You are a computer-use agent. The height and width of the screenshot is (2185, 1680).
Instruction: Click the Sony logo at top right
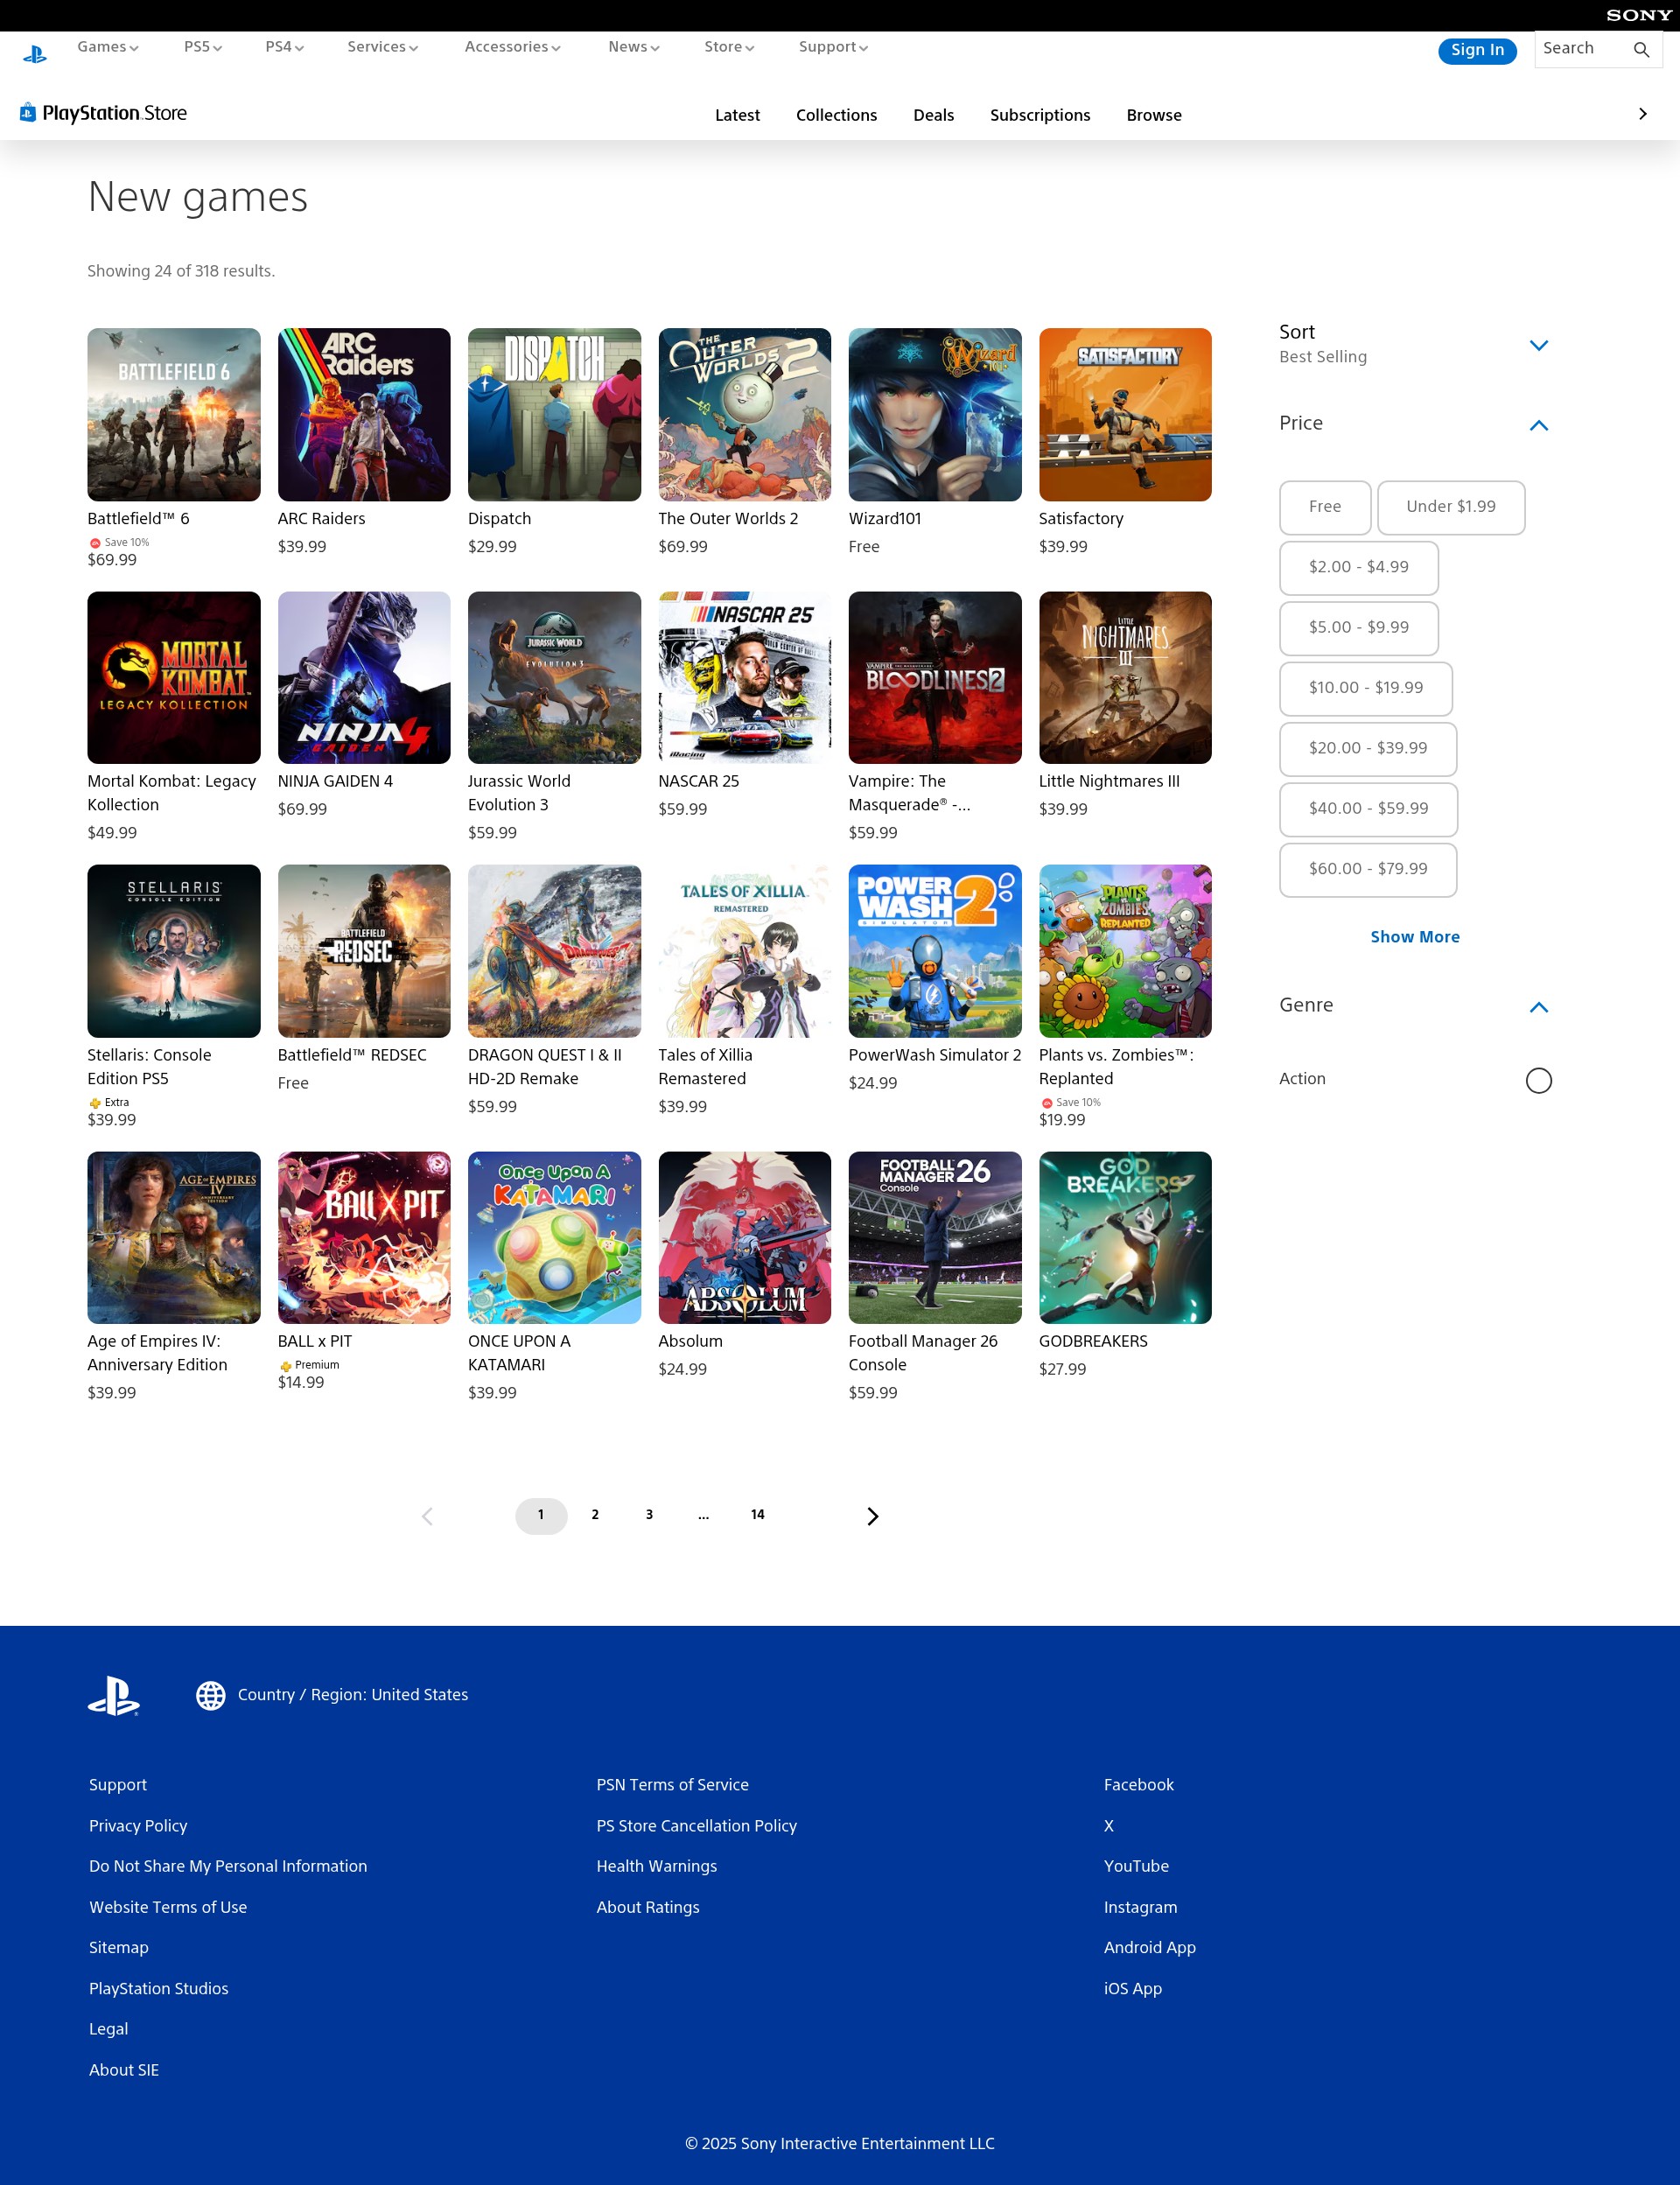(x=1638, y=15)
